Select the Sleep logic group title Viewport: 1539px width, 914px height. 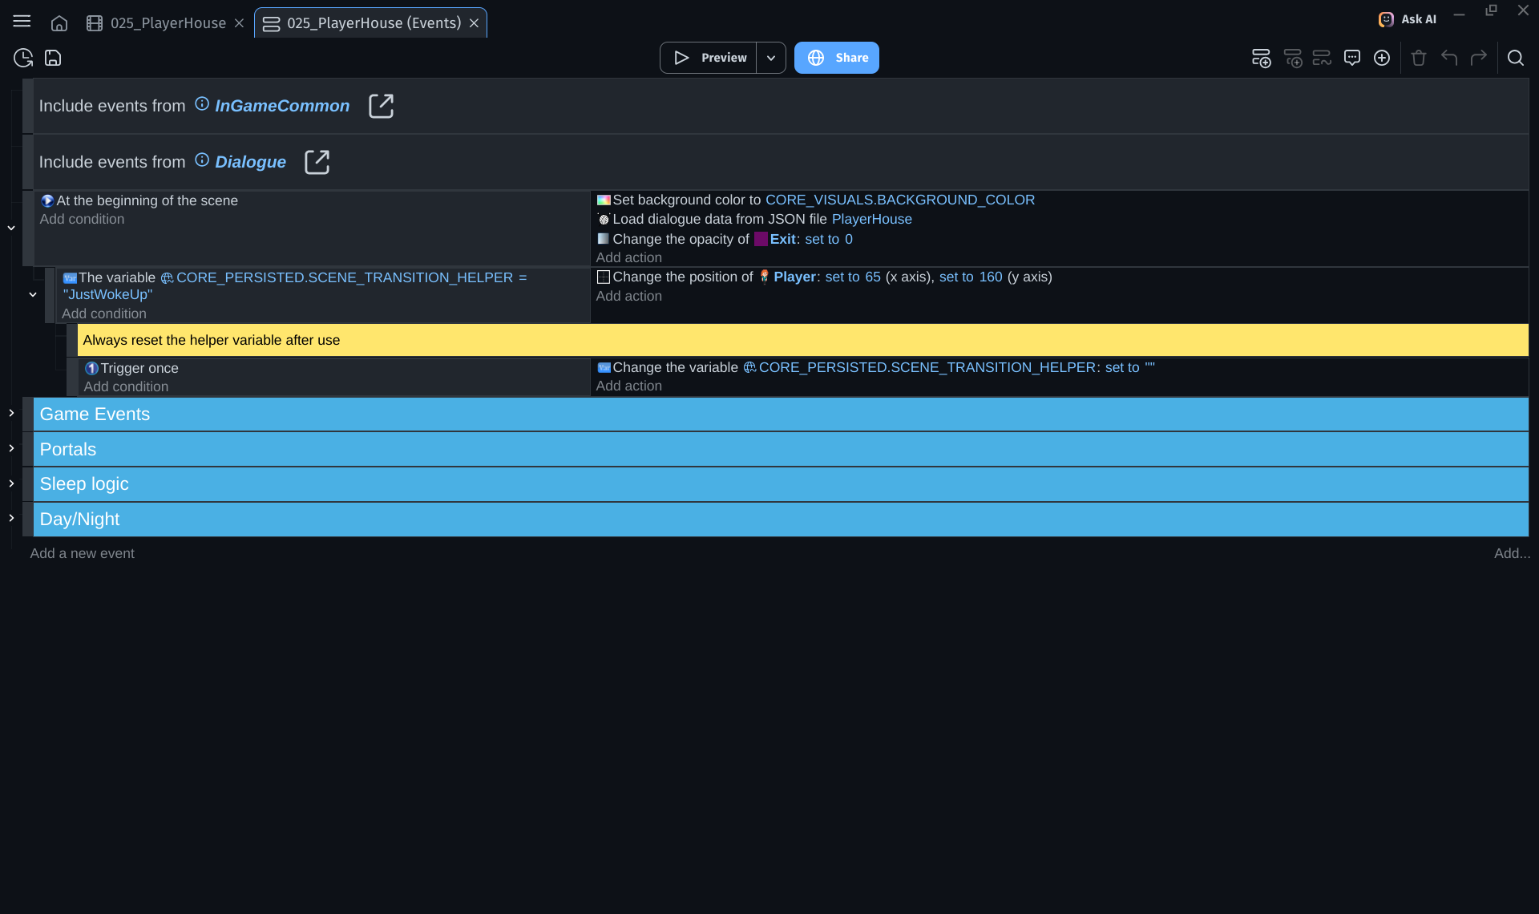(84, 483)
